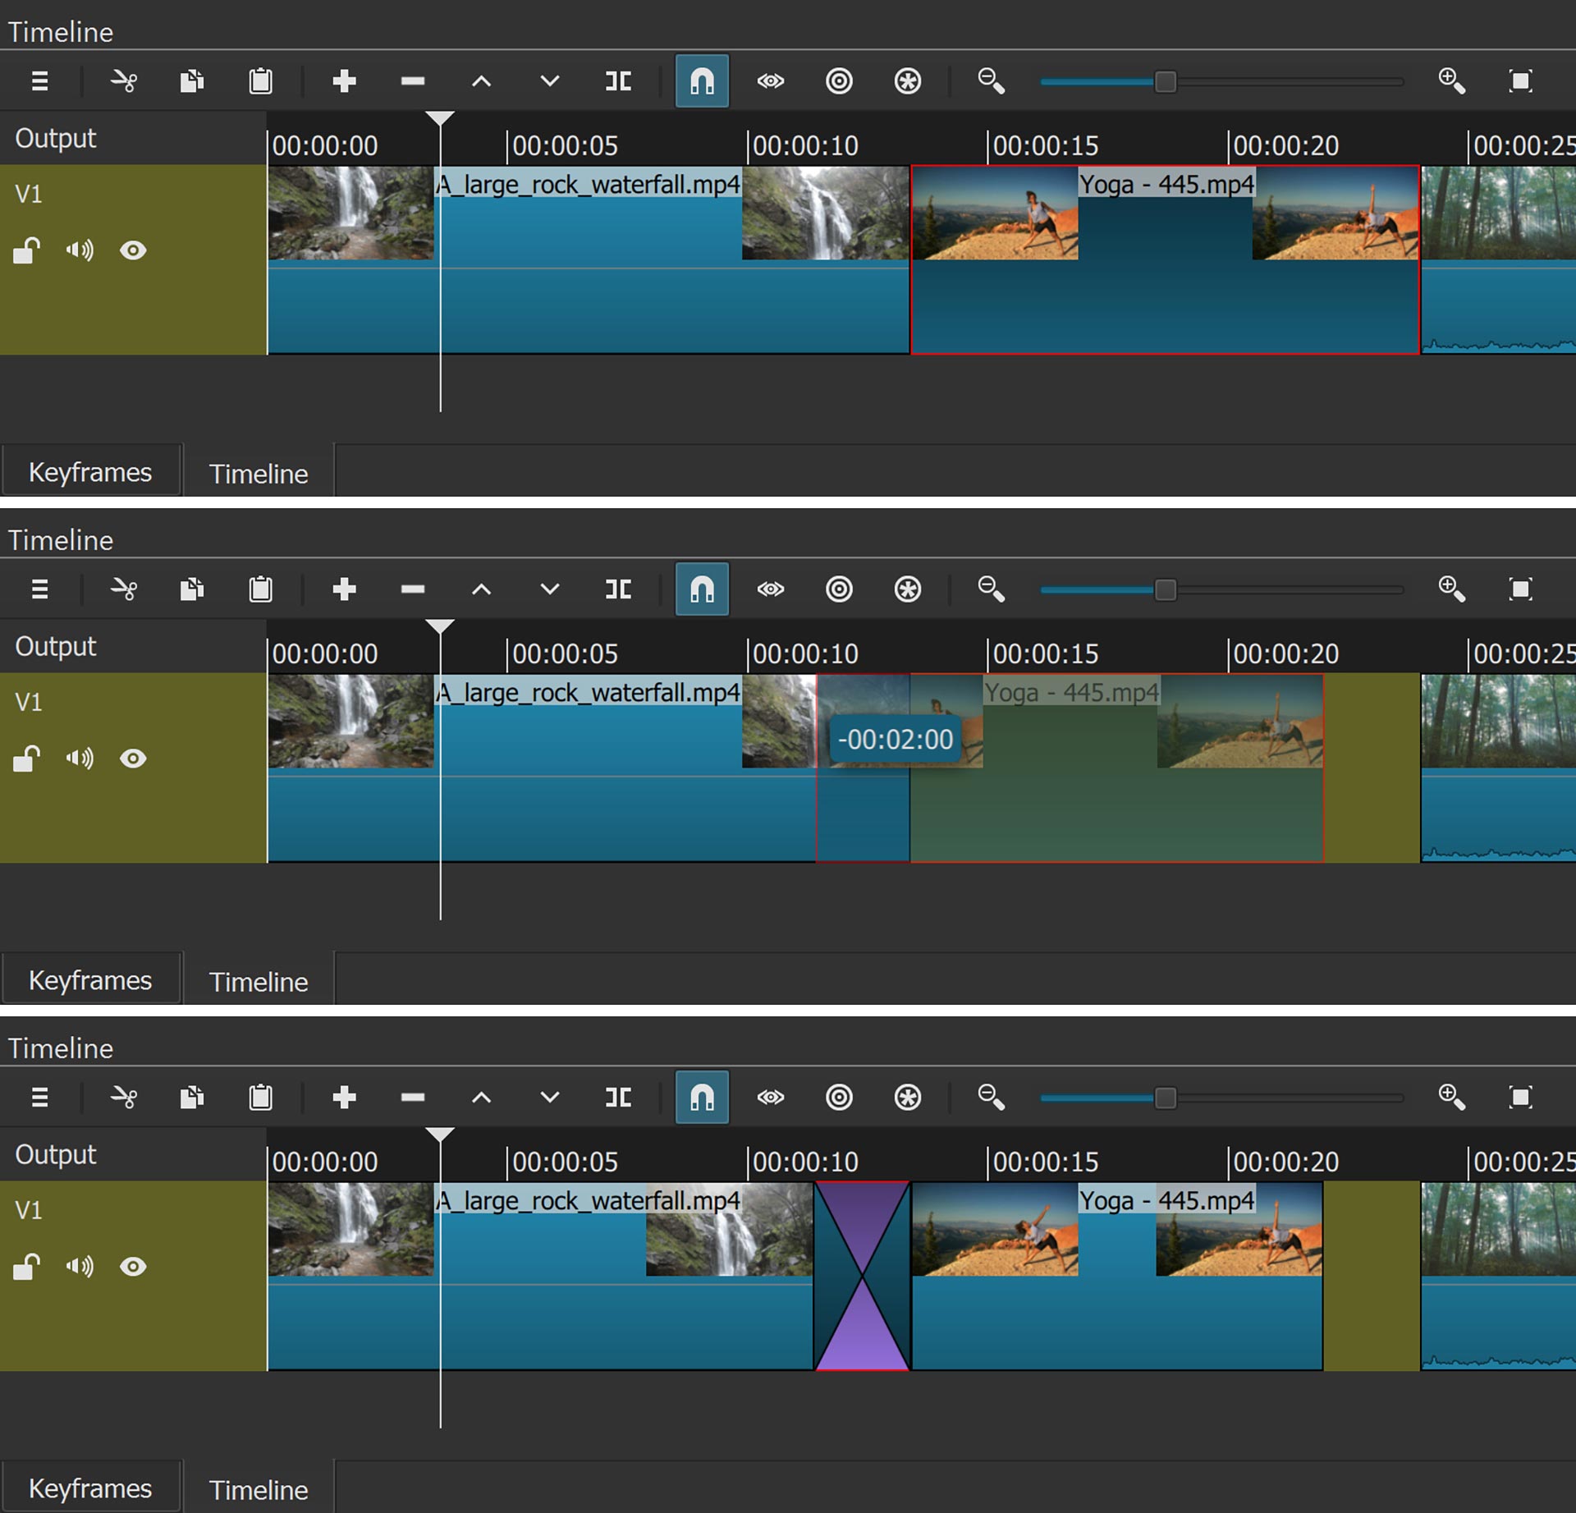Click the Lift icon (up chevron)

click(x=481, y=80)
